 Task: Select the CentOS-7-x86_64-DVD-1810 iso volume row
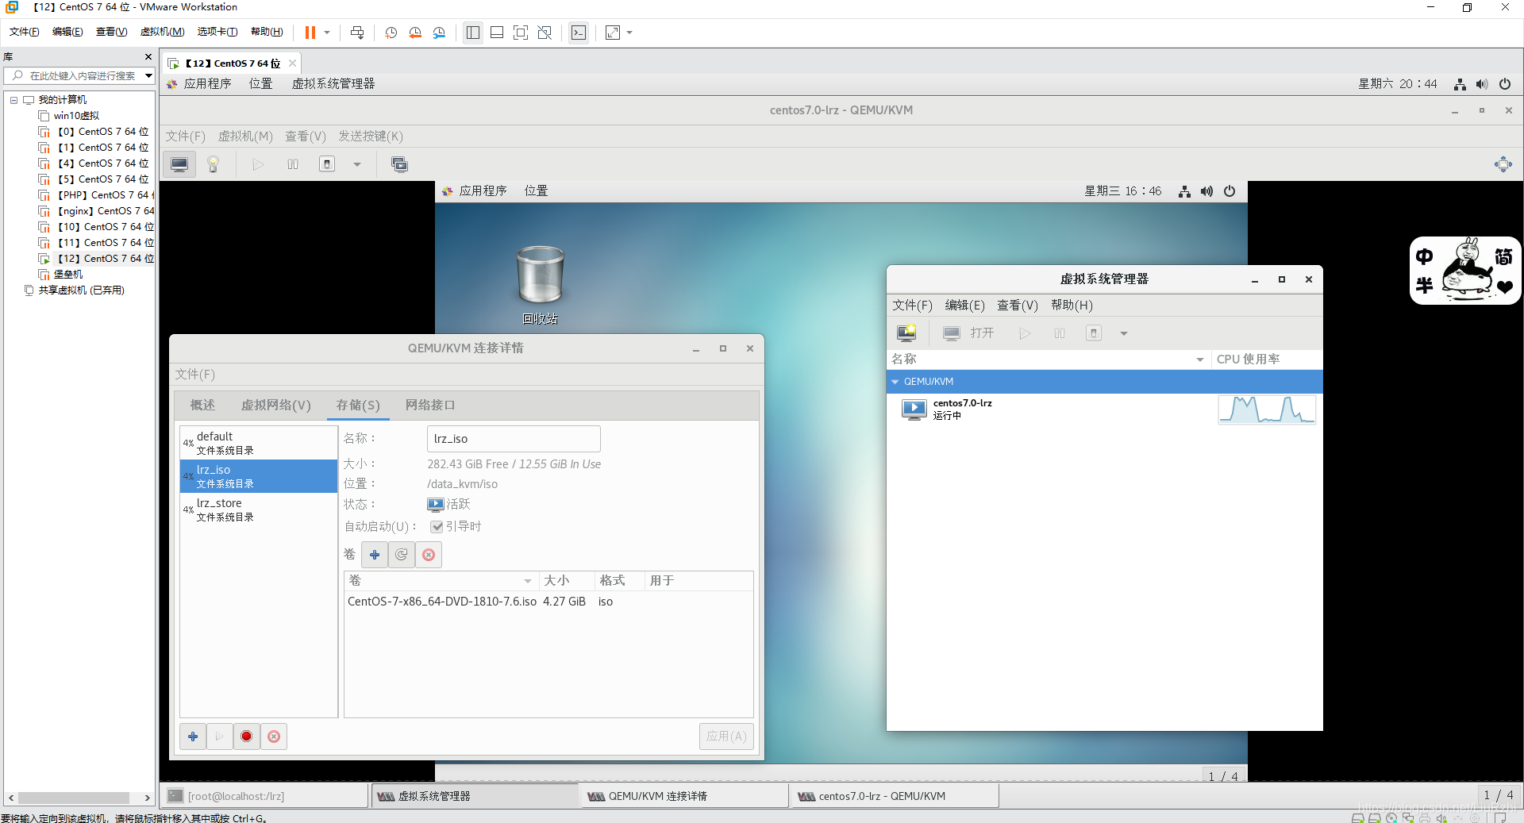point(548,602)
